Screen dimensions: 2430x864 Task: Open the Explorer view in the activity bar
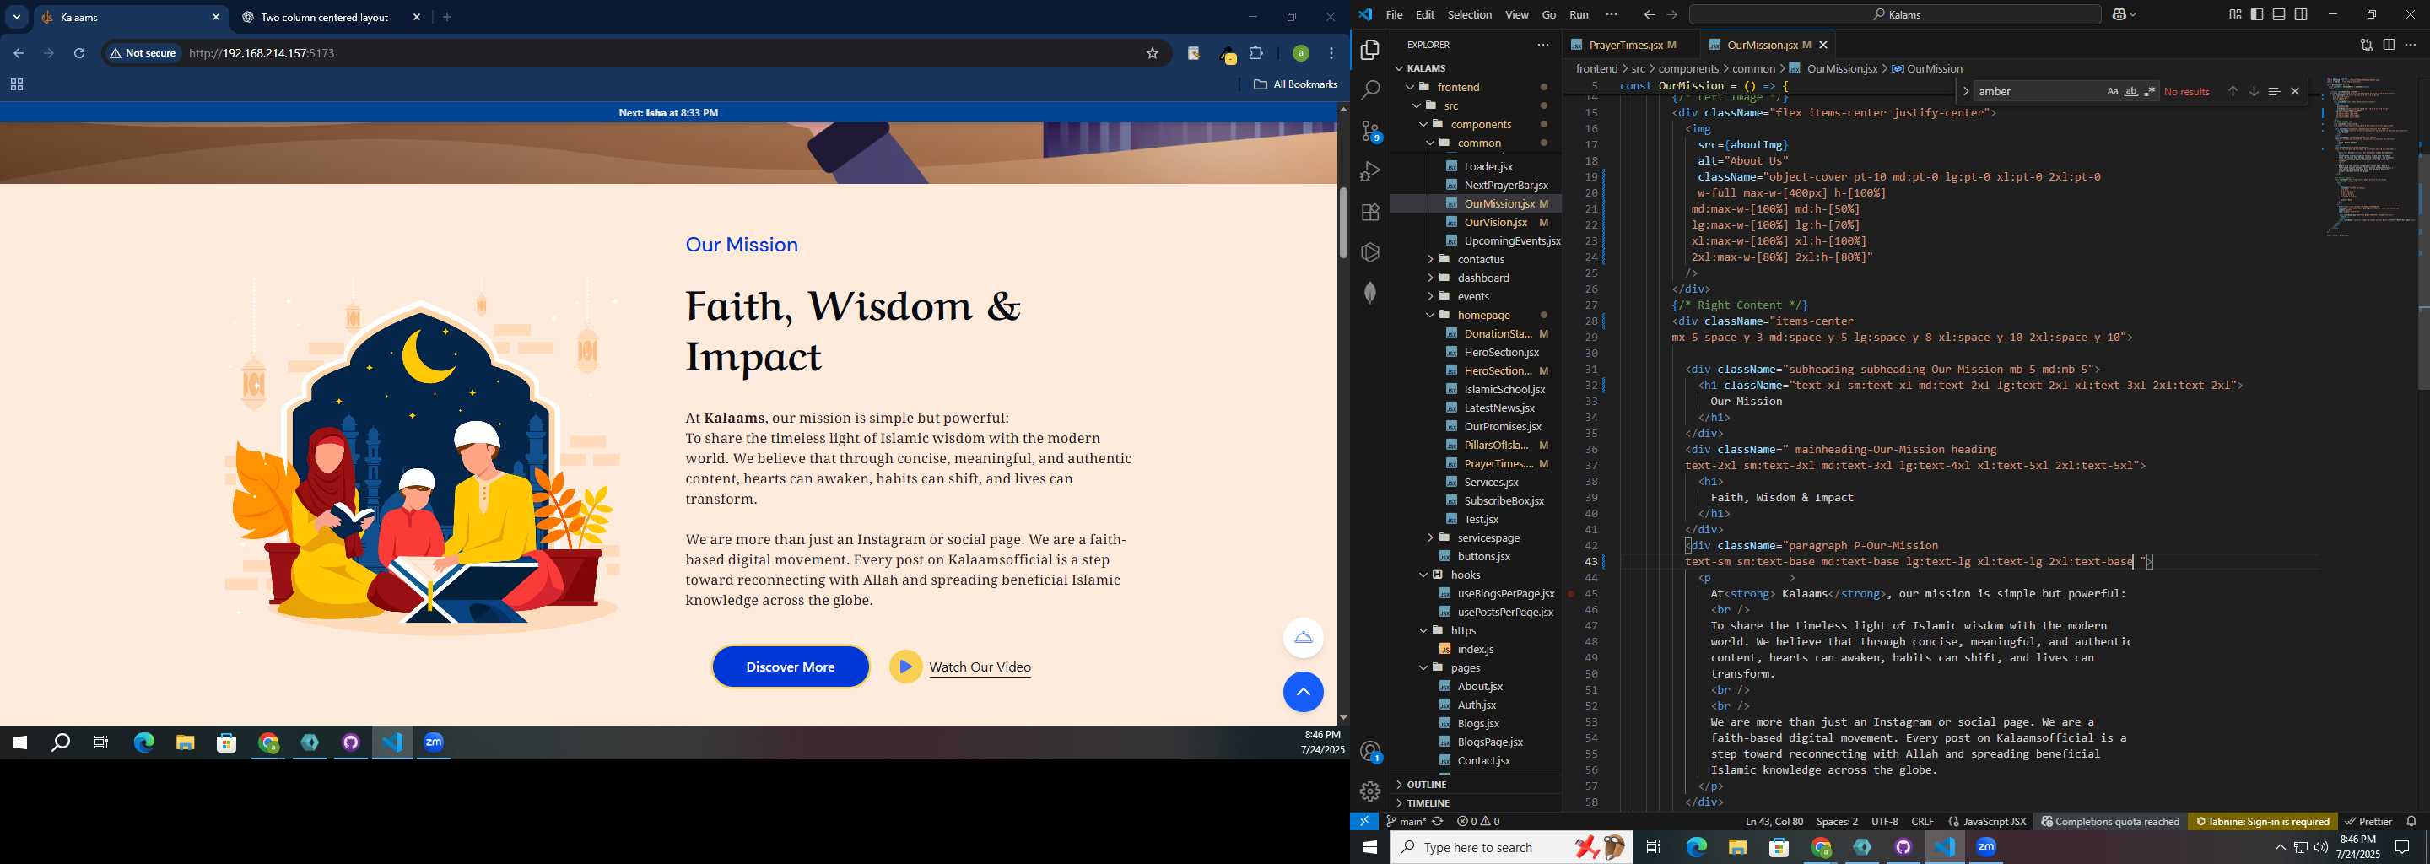tap(1369, 50)
